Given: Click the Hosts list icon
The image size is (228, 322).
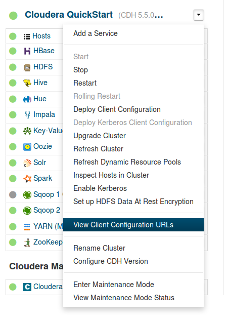Looking at the screenshot, I should (27, 36).
